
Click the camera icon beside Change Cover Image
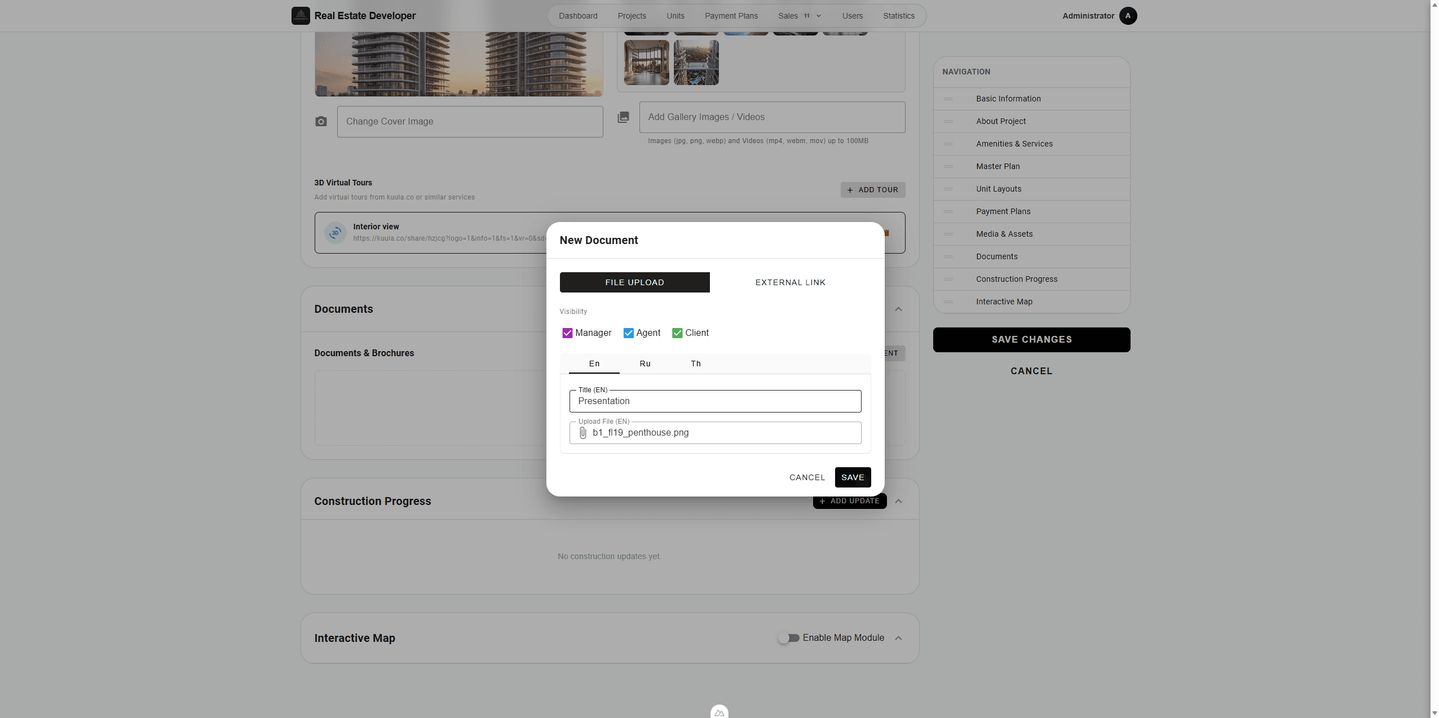pyautogui.click(x=321, y=122)
